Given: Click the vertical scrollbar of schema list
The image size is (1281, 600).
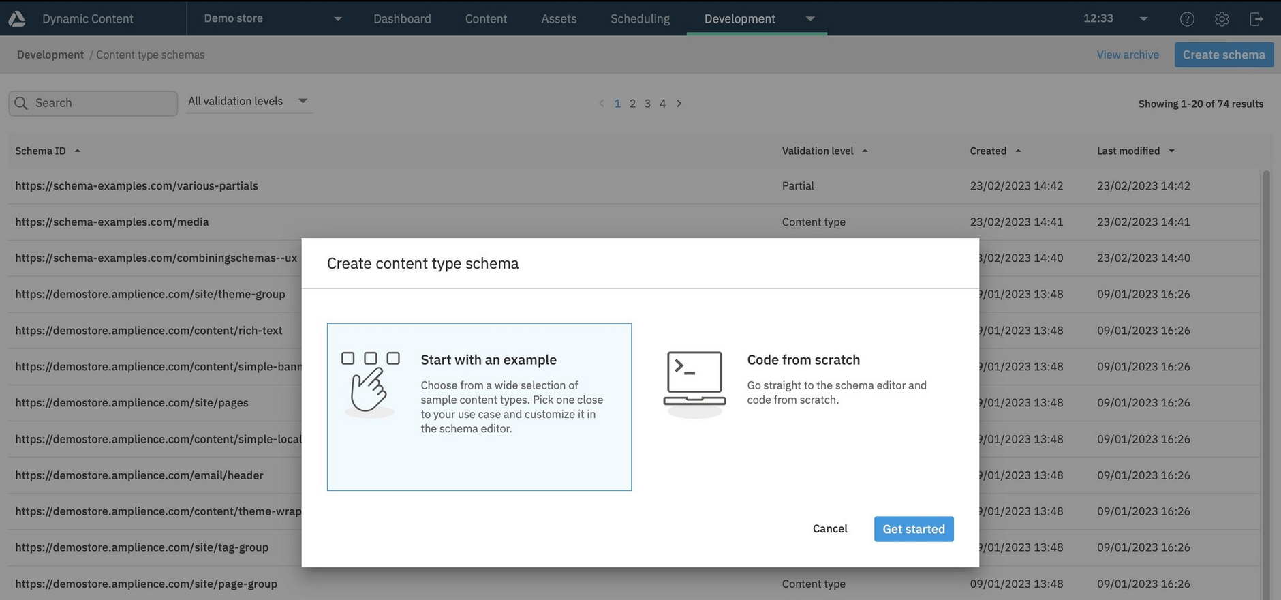Looking at the screenshot, I should (1266, 382).
